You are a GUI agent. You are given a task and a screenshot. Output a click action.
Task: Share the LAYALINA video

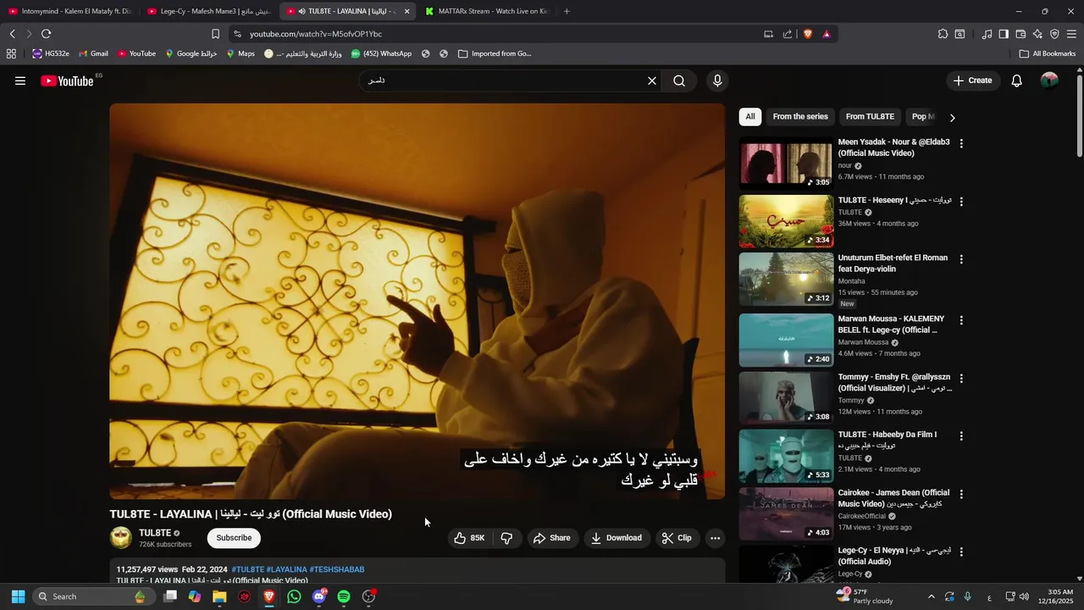point(551,538)
